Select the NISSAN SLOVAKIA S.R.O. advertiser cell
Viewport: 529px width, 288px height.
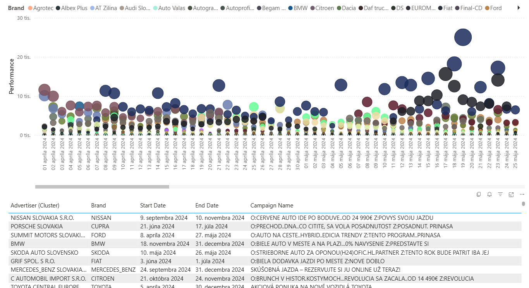[42, 218]
